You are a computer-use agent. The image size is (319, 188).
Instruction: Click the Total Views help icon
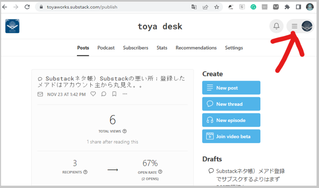[125, 131]
